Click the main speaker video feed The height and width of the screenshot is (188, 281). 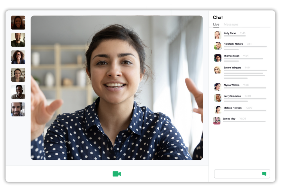(x=117, y=88)
